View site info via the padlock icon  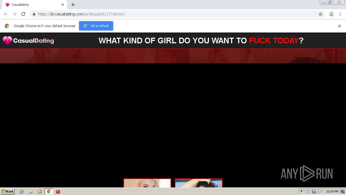[x=34, y=14]
